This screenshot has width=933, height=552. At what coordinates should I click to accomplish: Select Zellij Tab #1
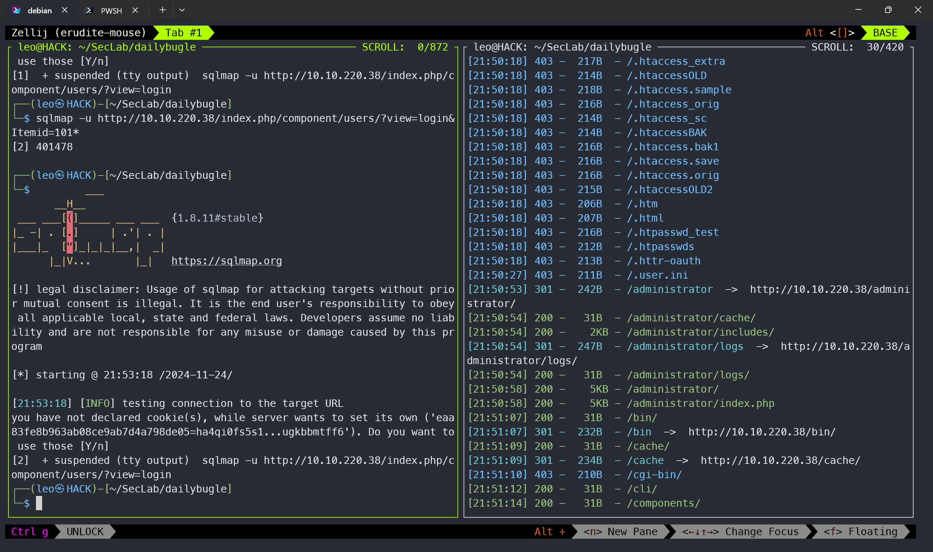click(x=183, y=33)
